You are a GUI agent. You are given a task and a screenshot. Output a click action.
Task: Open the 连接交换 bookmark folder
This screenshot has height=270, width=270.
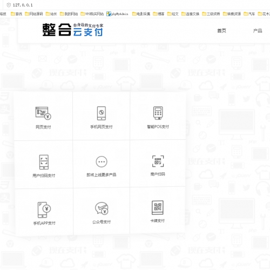(x=190, y=14)
